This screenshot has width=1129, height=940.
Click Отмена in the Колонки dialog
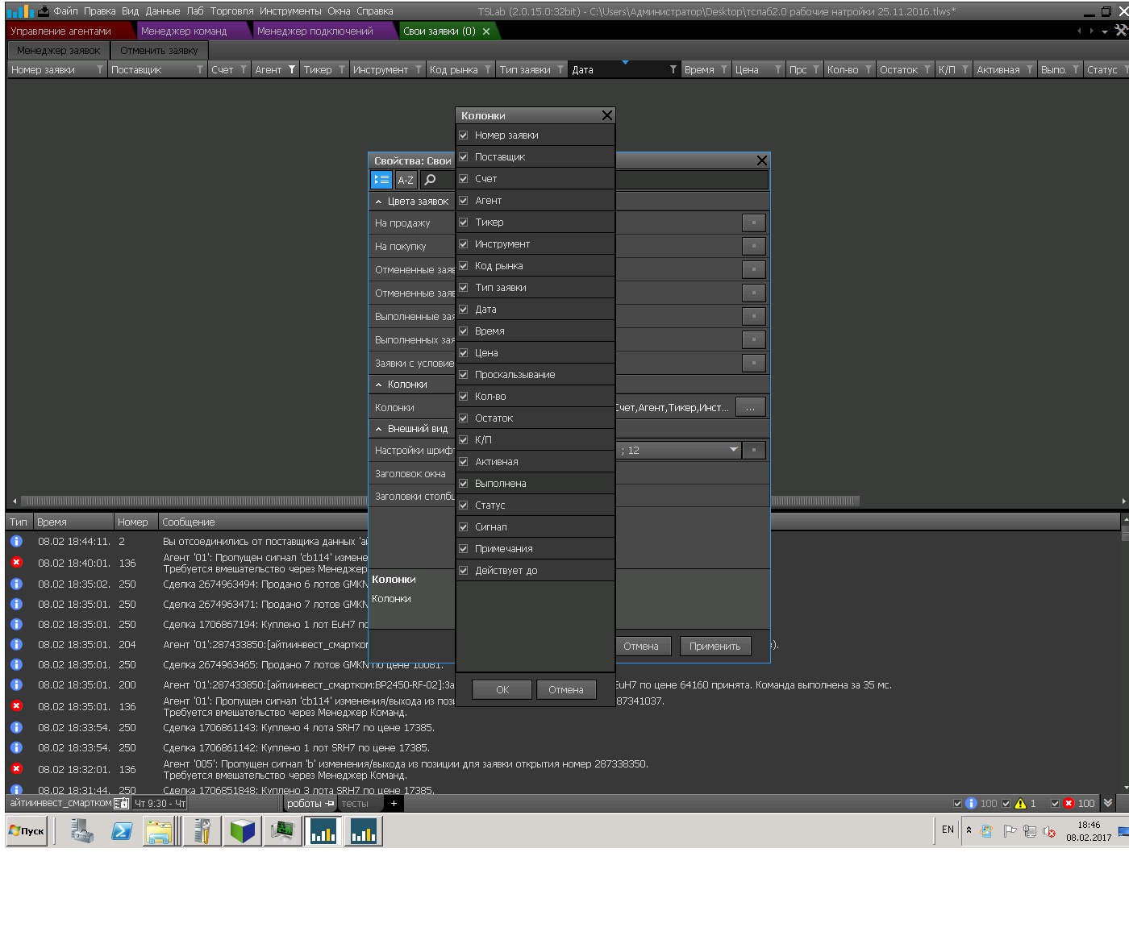point(566,690)
